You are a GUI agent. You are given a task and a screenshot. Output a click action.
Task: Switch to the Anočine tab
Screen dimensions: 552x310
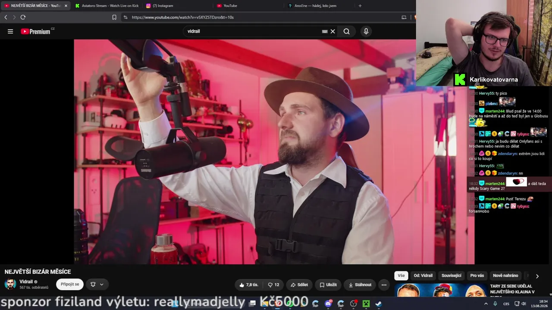pyautogui.click(x=318, y=6)
